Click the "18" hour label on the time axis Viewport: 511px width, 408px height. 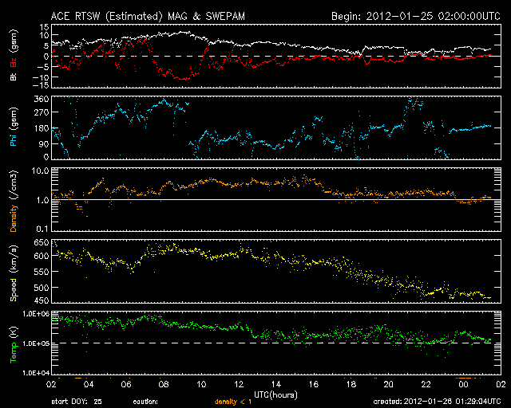[x=351, y=385]
